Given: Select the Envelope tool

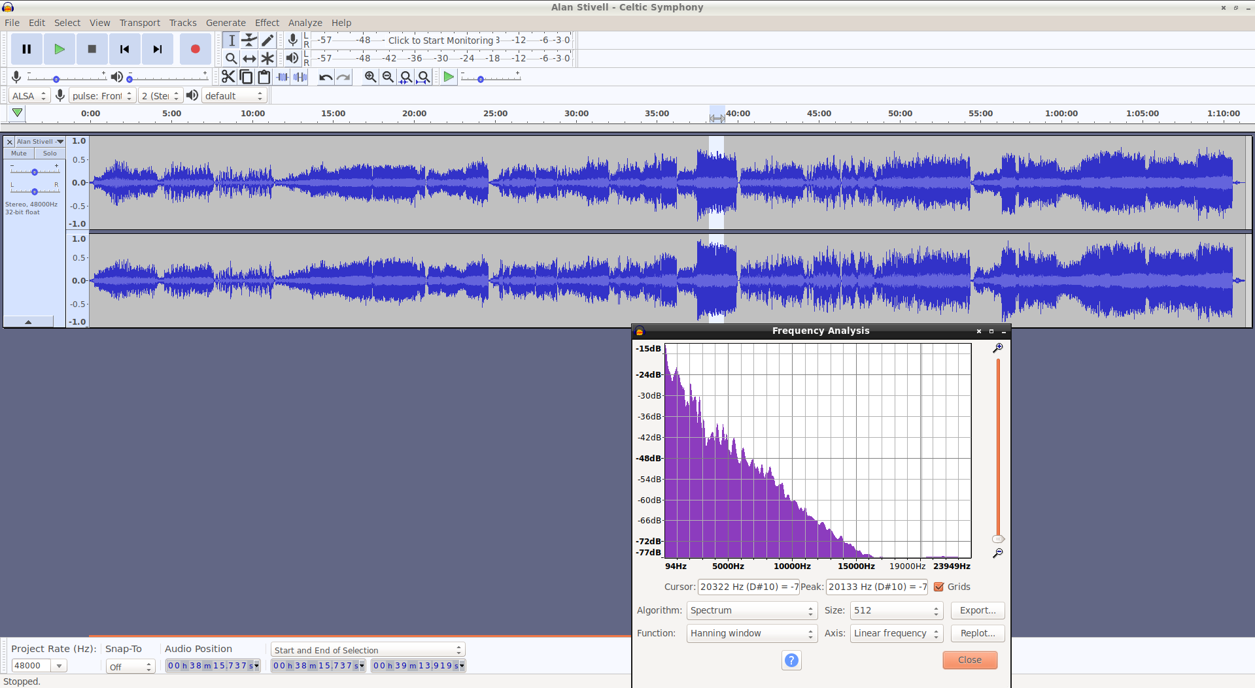Looking at the screenshot, I should pyautogui.click(x=249, y=40).
